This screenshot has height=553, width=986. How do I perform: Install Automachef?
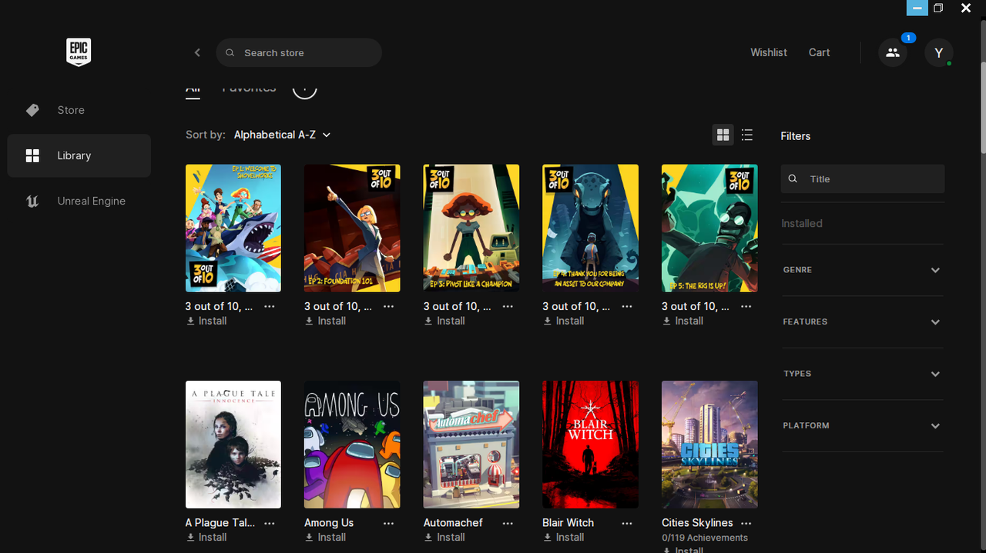pos(444,538)
